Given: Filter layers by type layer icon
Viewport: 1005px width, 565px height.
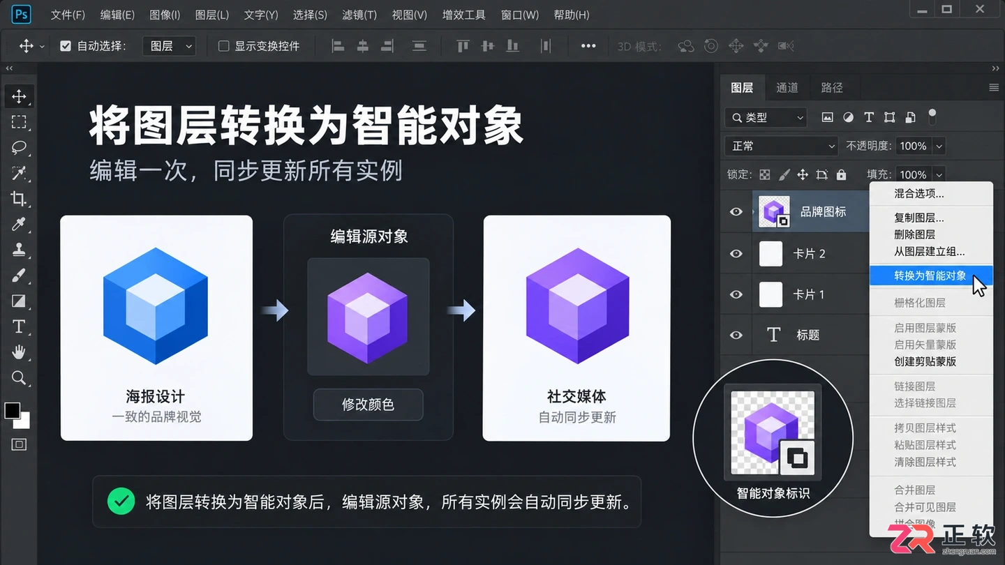Looking at the screenshot, I should [x=869, y=117].
